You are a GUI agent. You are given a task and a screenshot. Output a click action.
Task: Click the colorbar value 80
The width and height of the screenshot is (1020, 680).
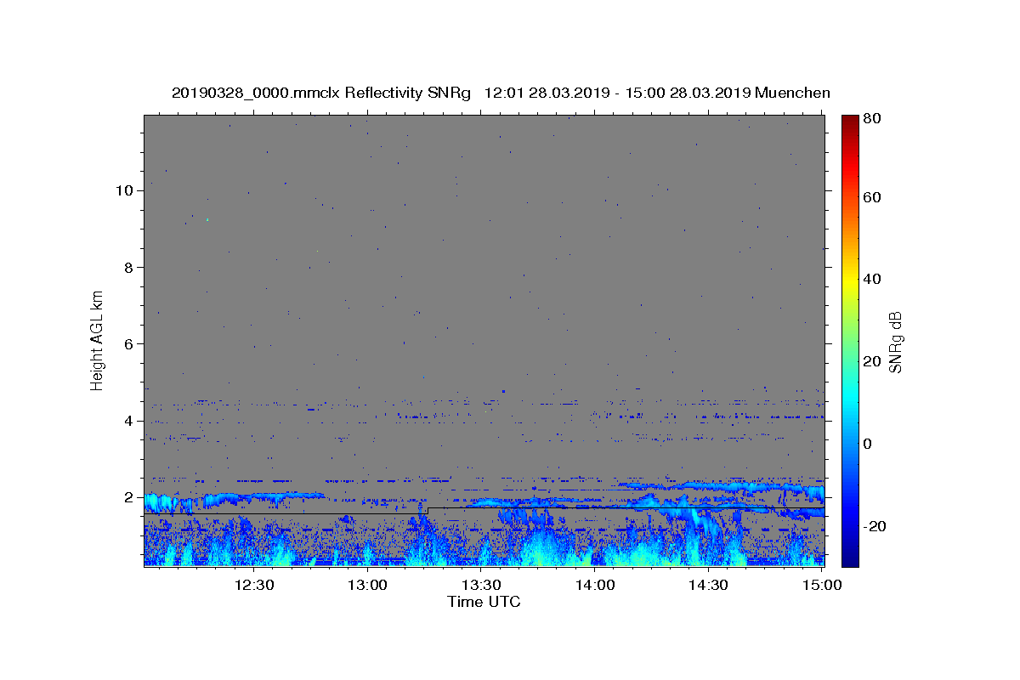tap(873, 120)
